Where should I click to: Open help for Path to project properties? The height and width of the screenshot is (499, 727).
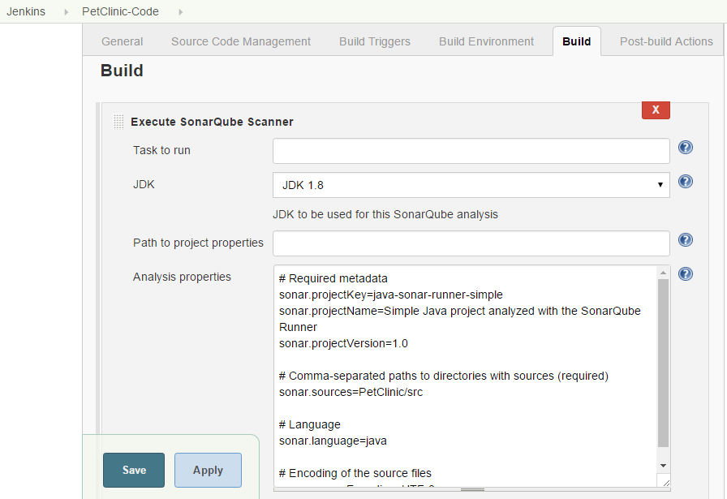click(686, 239)
